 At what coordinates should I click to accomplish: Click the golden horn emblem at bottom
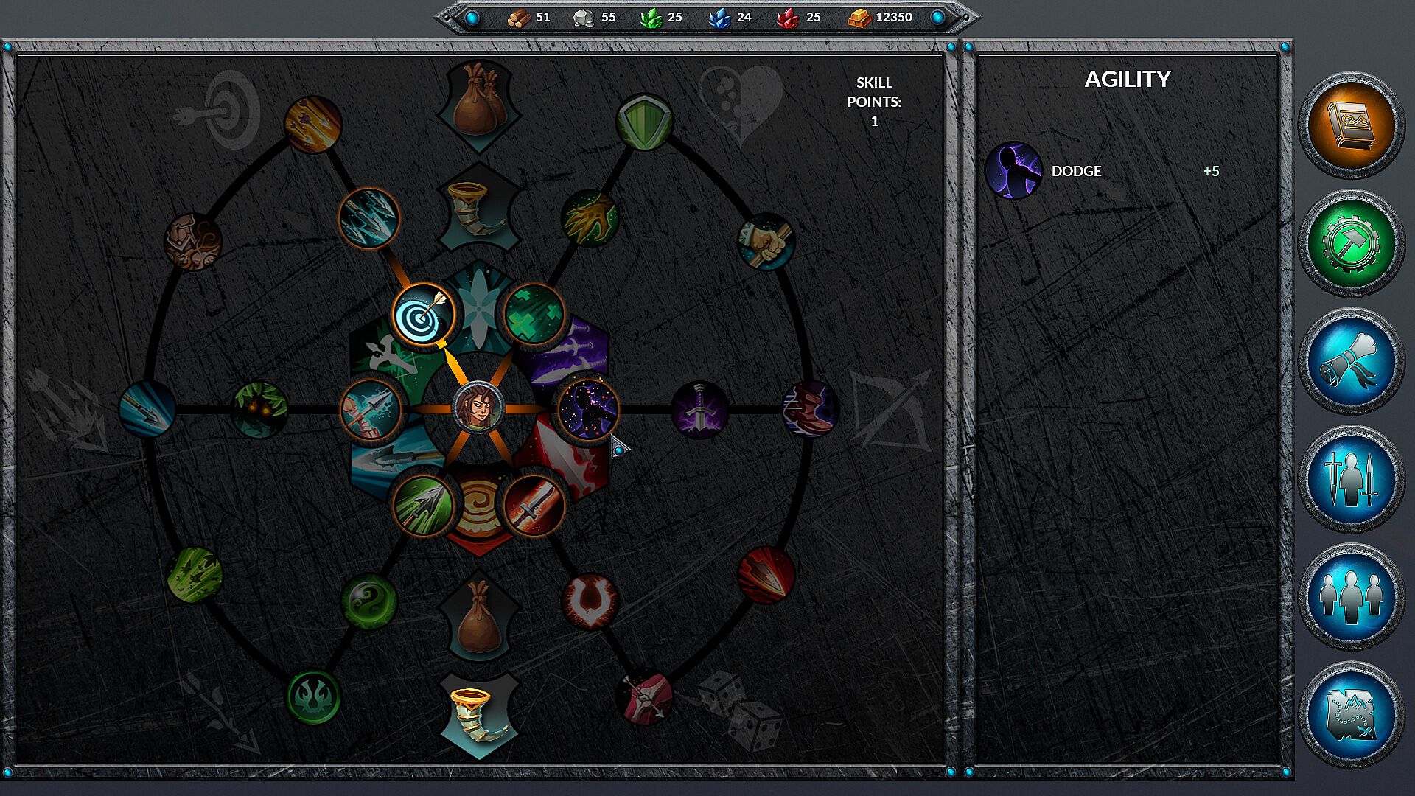click(x=479, y=715)
